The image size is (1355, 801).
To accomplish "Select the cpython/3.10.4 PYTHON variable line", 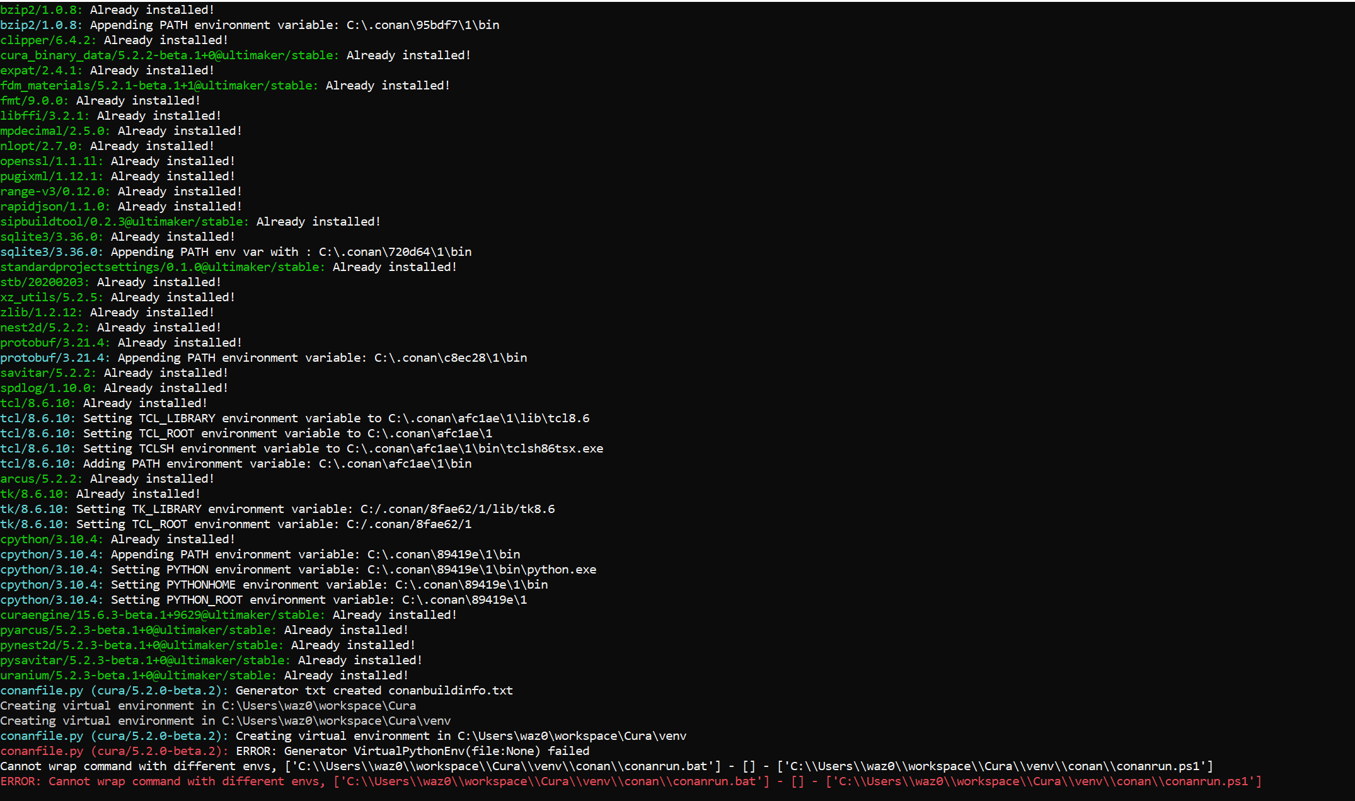I will tap(299, 569).
